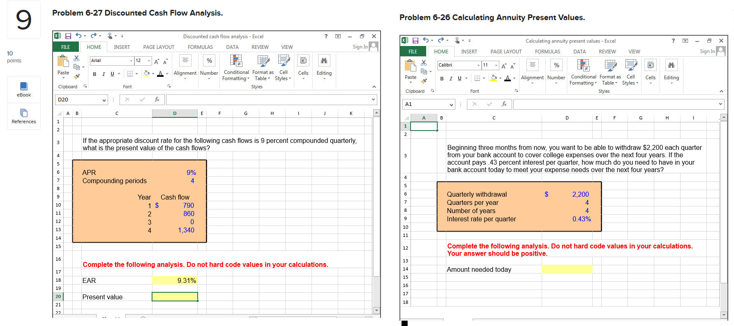Open PAGE LAYOUT tab in the annuity window
Viewport: 734px width, 326px height.
pos(506,52)
